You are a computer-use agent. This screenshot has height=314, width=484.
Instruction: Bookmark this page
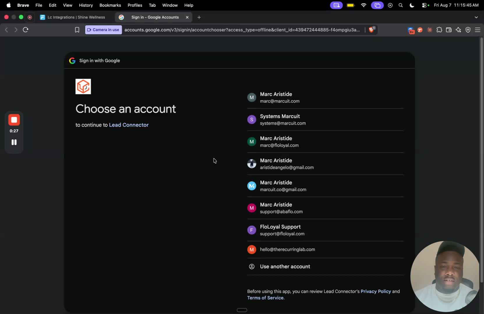tap(77, 30)
